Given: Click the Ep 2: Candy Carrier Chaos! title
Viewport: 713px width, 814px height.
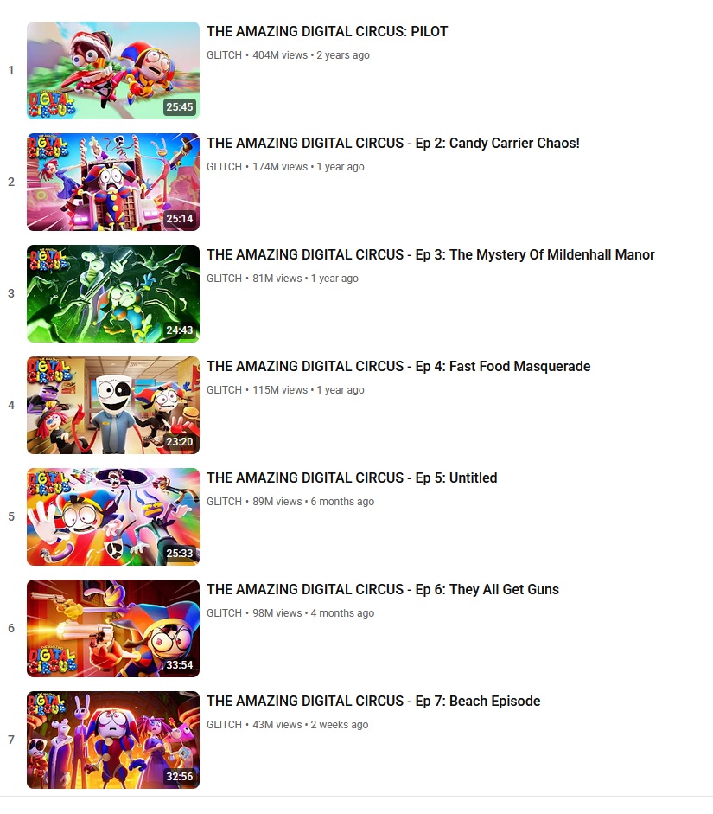Looking at the screenshot, I should [393, 144].
